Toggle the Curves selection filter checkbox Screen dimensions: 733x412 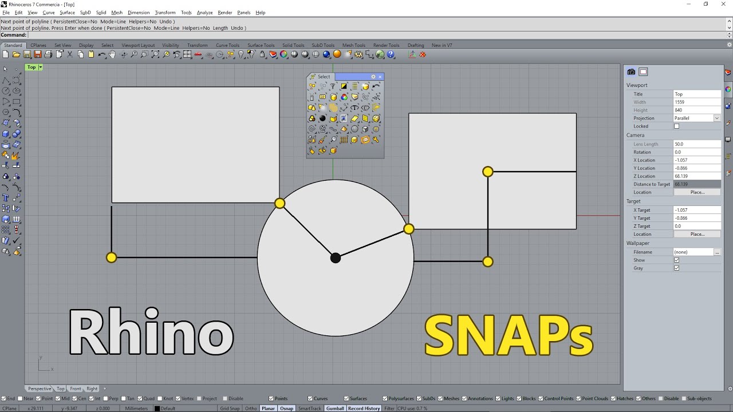[x=310, y=399]
